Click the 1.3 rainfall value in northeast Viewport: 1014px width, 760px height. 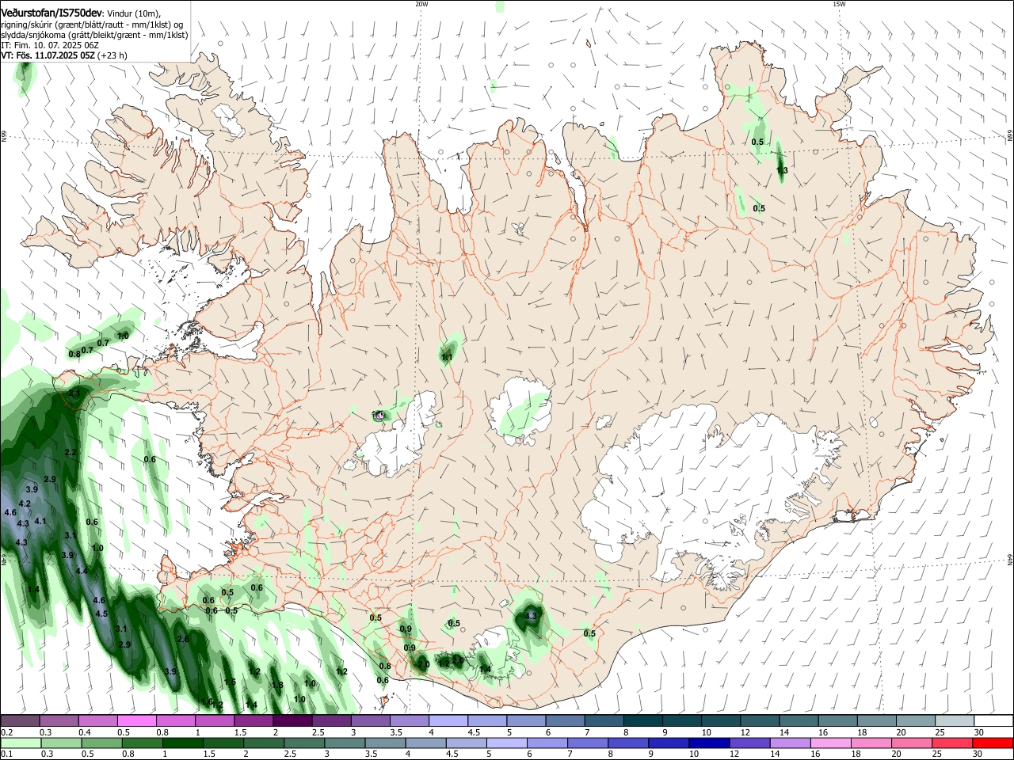[782, 170]
